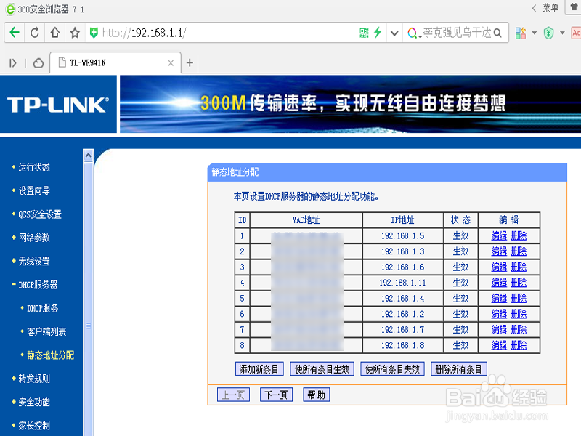Click IP cell 192.168.1.11
This screenshot has height=436, width=581.
(x=403, y=283)
